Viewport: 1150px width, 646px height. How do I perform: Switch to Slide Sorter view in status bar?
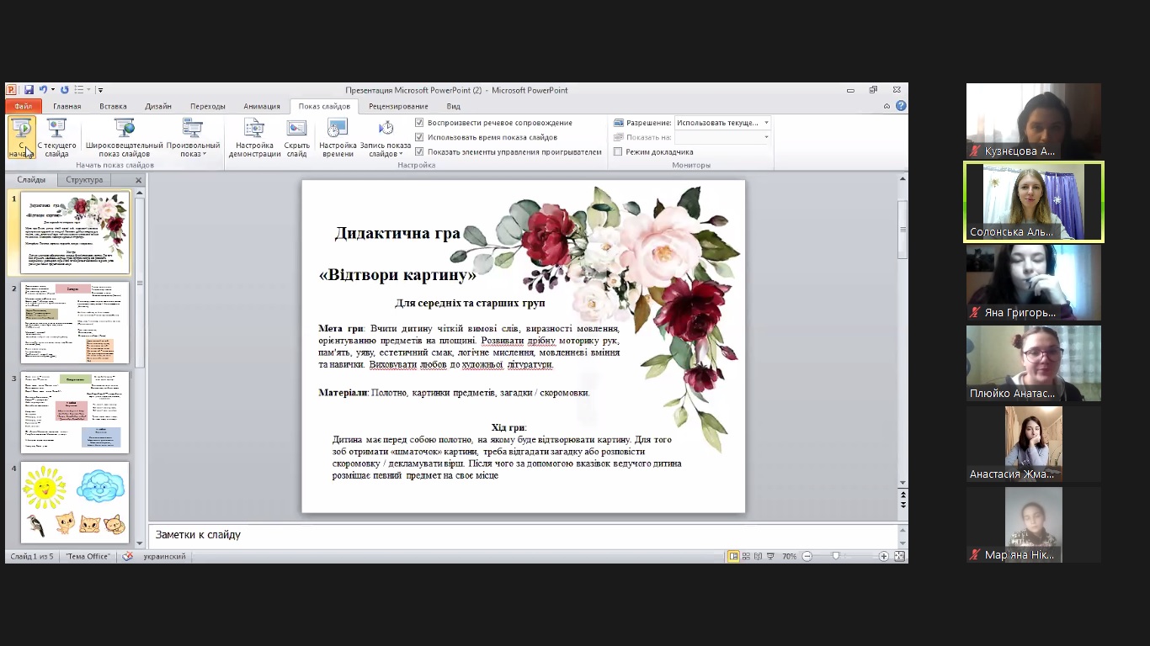click(746, 557)
